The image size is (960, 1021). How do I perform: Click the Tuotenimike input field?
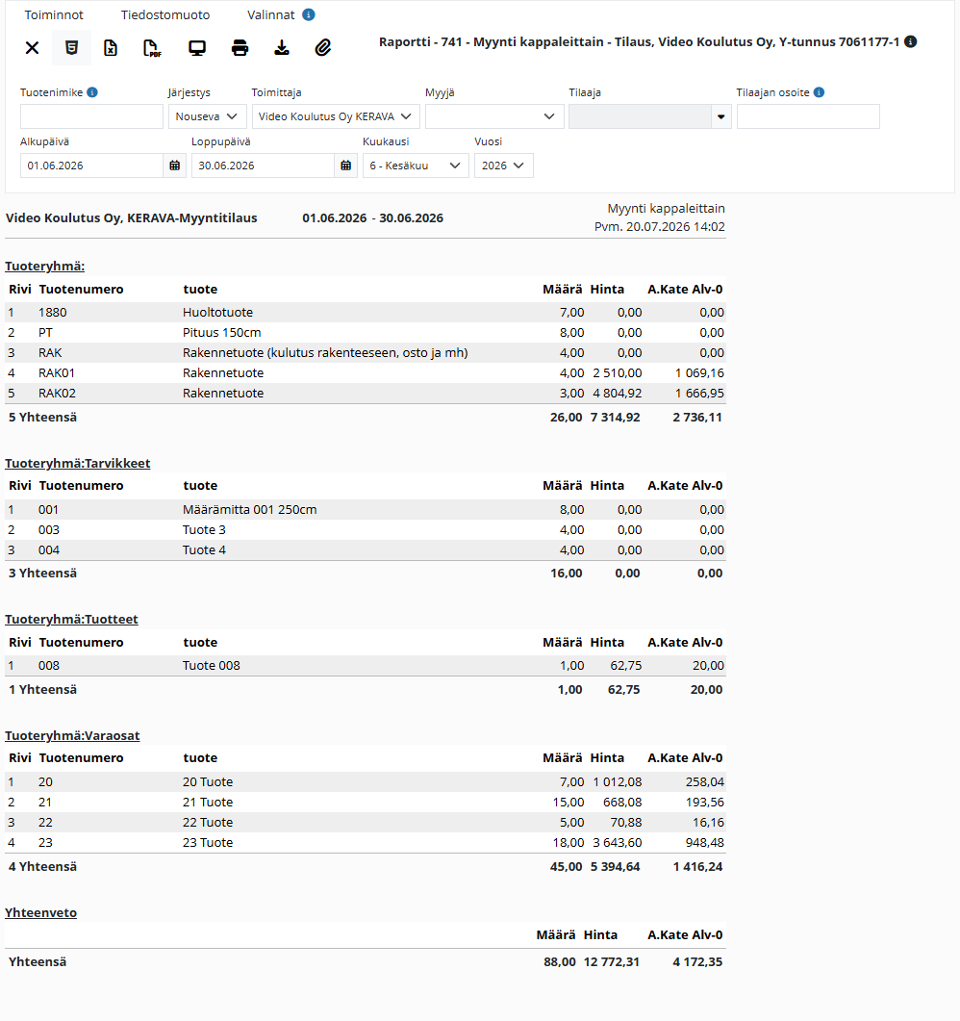[91, 116]
